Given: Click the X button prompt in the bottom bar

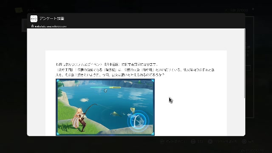Looking at the screenshot, I should tap(210, 142).
